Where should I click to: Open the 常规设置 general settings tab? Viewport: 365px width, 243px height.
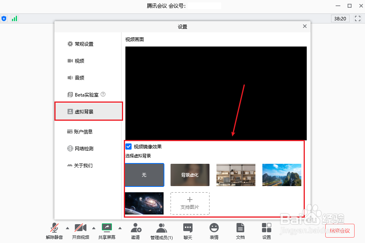click(88, 44)
